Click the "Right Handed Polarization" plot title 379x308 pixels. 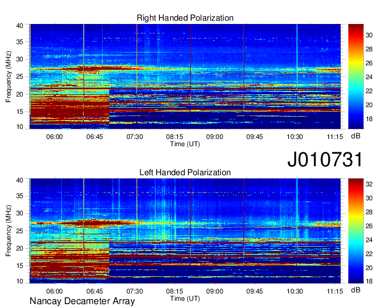coord(185,18)
